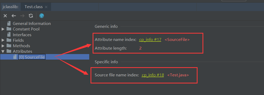Screen dimensions: 264x95
Task: Switch to the Test.class tab
Action: [33, 7]
